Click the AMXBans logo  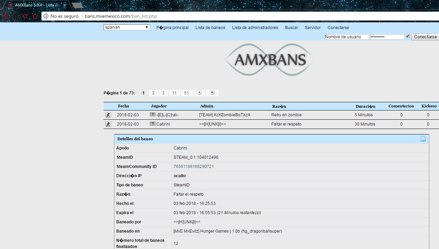point(269,60)
